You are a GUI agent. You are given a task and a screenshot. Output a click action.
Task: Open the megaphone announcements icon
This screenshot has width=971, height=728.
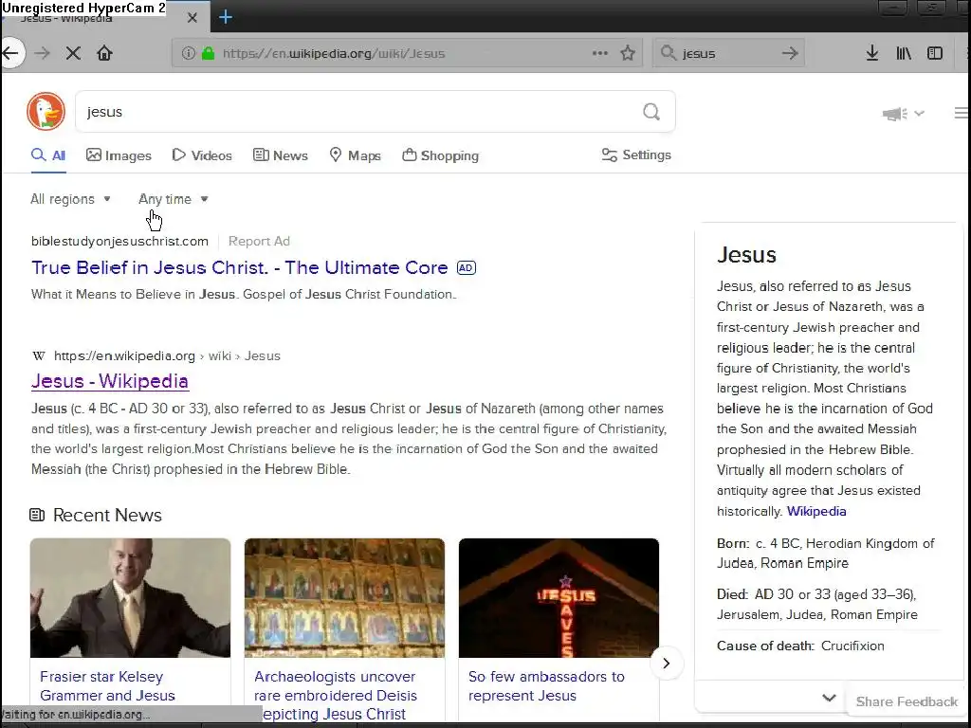(895, 114)
